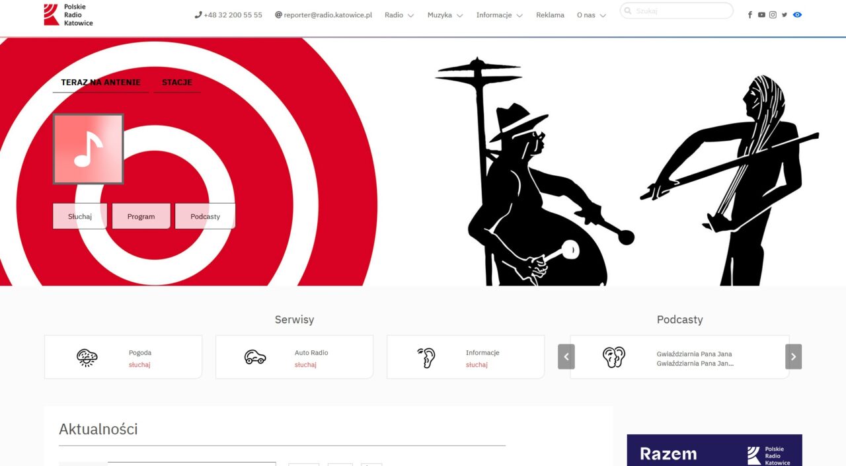846x466 pixels.
Task: Click the Podcasty section heading
Action: 679,319
